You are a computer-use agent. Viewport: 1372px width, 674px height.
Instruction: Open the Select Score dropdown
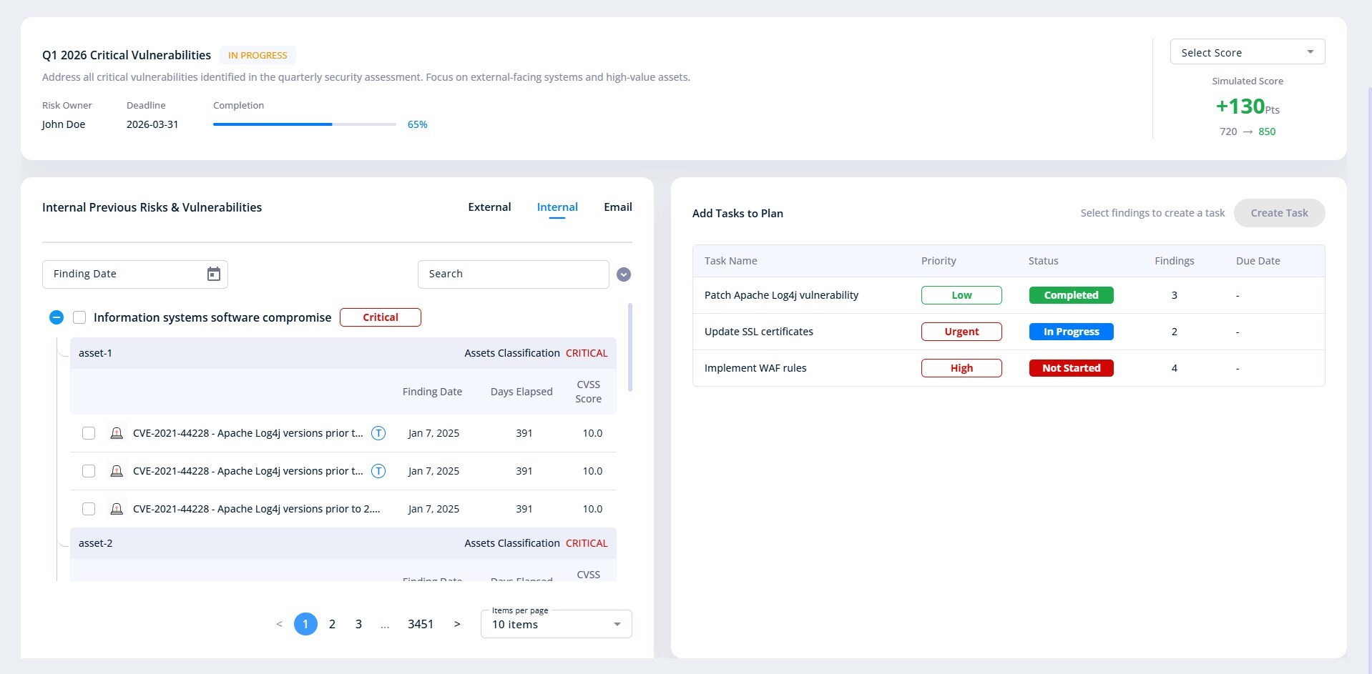point(1247,52)
